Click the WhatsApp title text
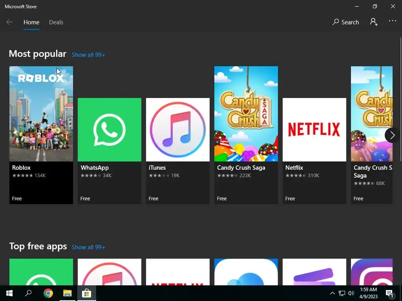Image resolution: width=402 pixels, height=301 pixels. pyautogui.click(x=95, y=168)
